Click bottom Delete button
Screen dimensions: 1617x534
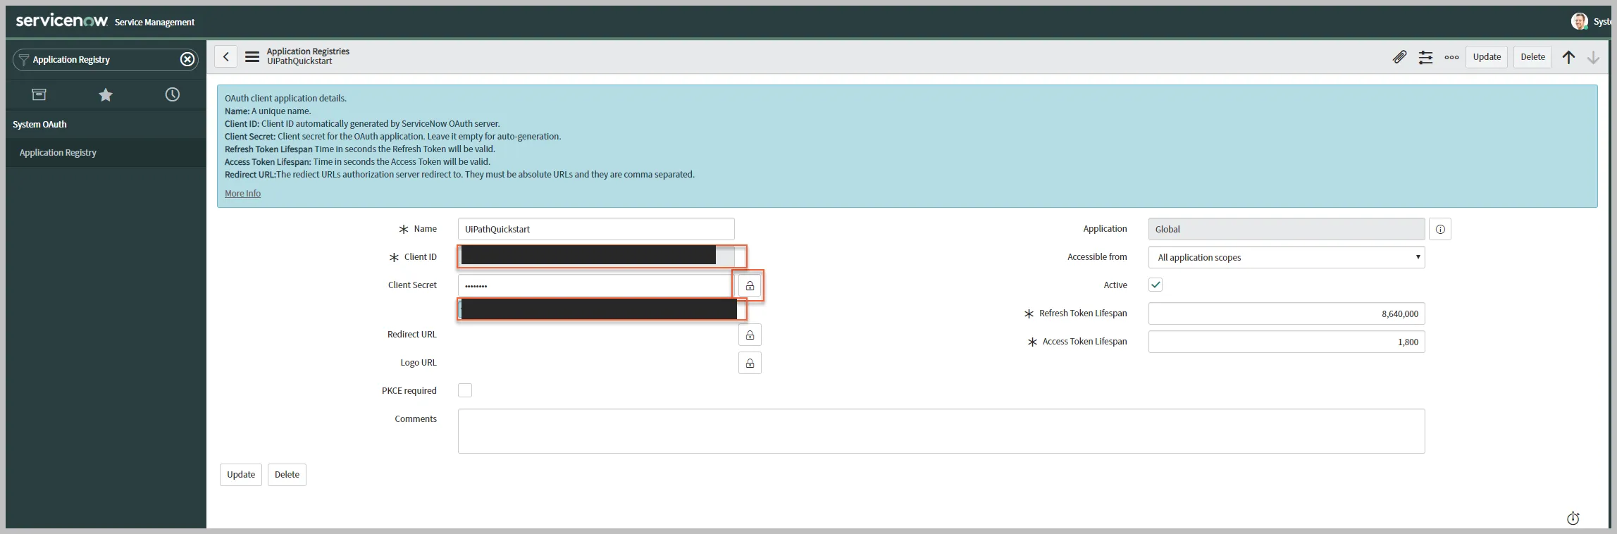click(287, 475)
